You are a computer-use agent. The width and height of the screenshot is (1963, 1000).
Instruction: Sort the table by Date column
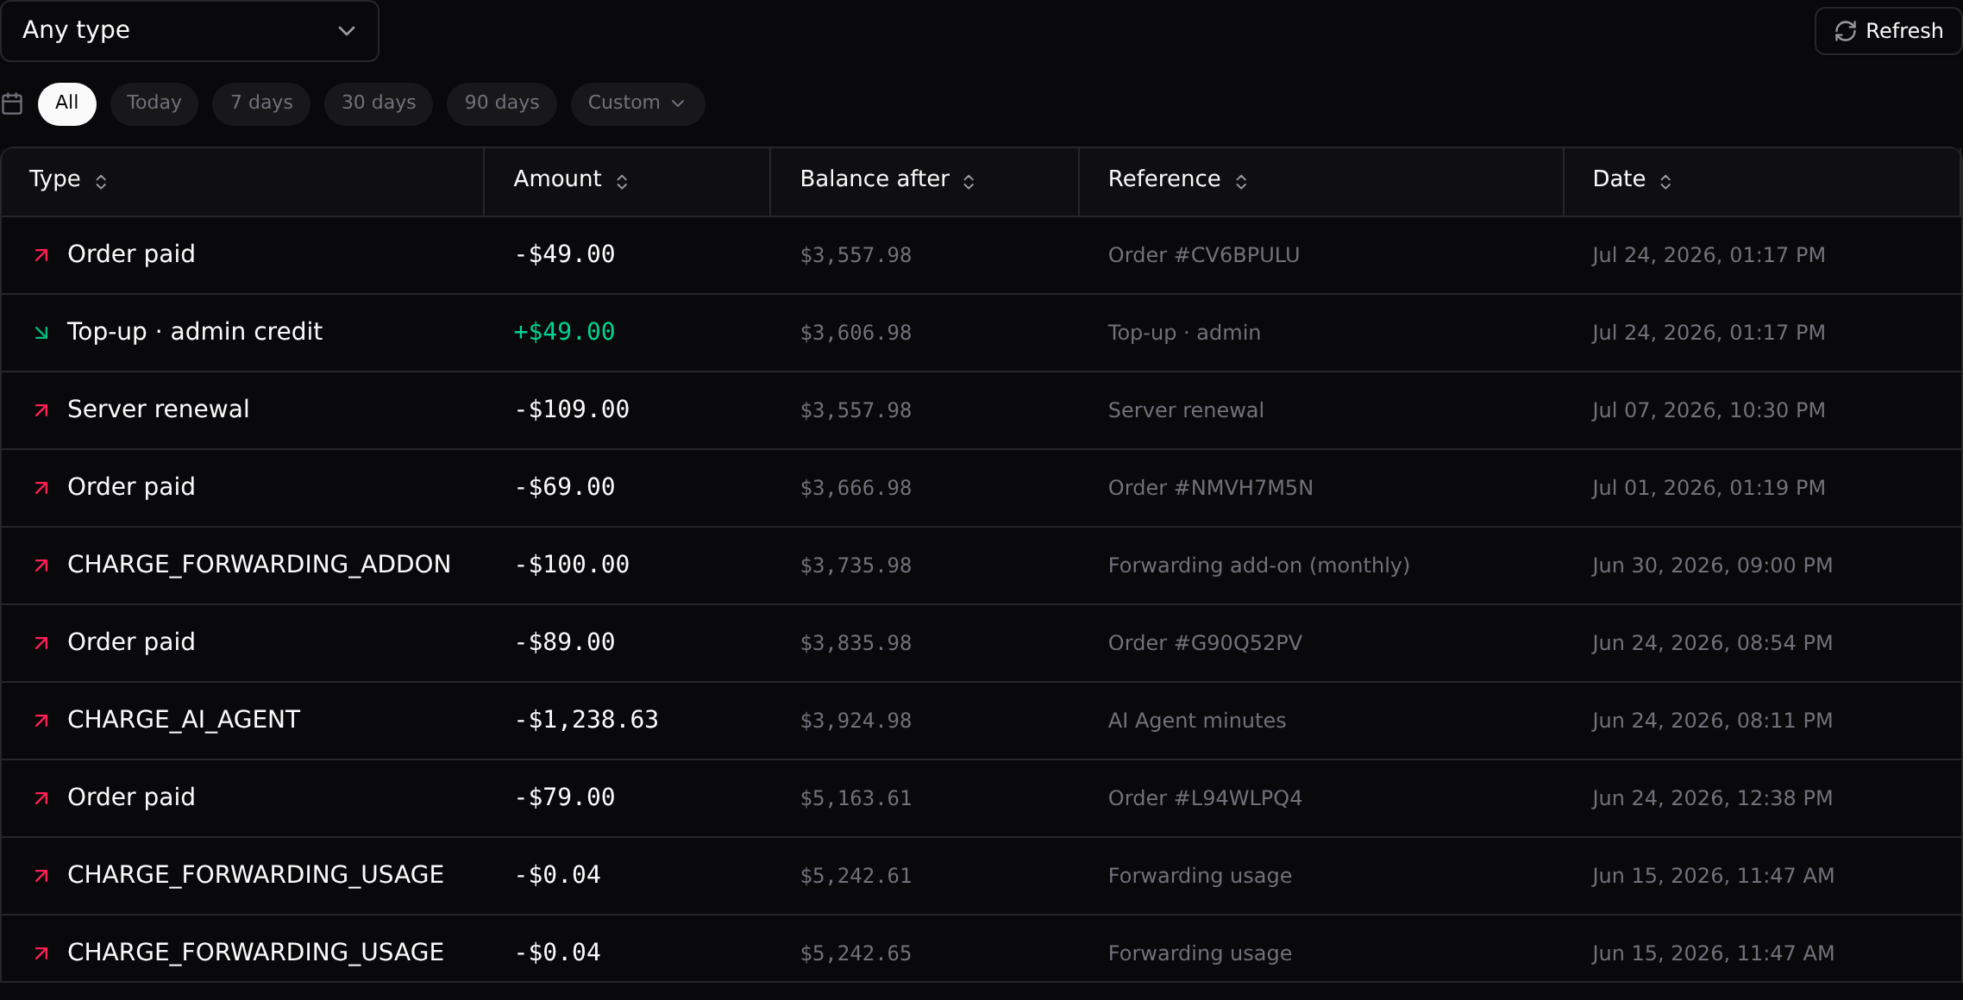click(x=1633, y=179)
